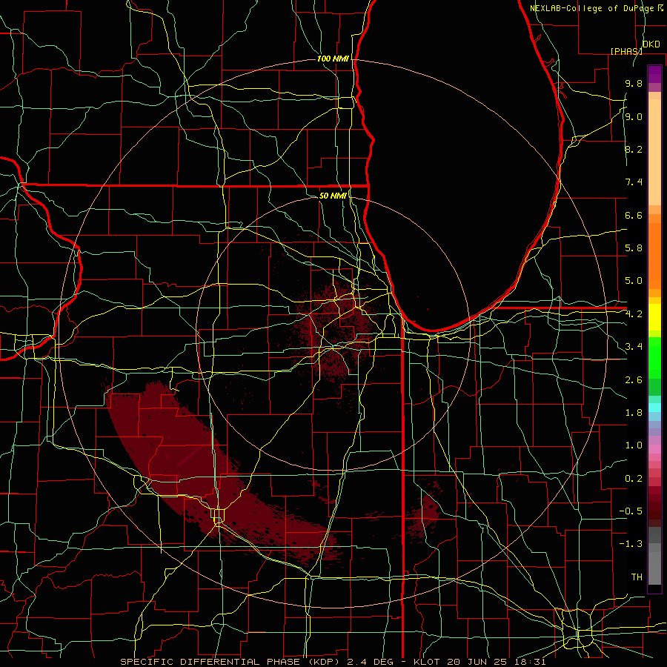Click the -0.5 legend value
This screenshot has height=667, width=667.
tap(631, 511)
